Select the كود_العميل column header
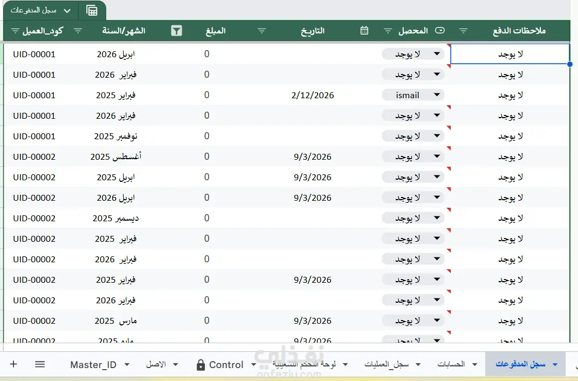Screen dimensions: 578x381 (43, 31)
